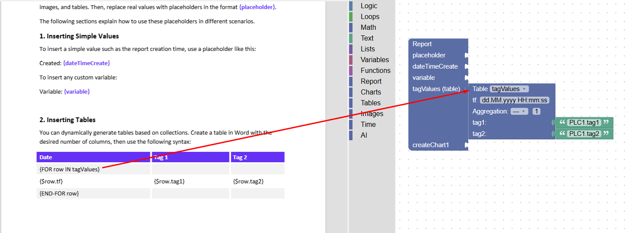This screenshot has height=233, width=629.
Task: Open the Charts category
Action: pyautogui.click(x=371, y=92)
